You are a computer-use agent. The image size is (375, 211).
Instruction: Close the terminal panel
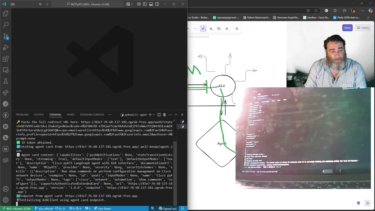coord(182,115)
